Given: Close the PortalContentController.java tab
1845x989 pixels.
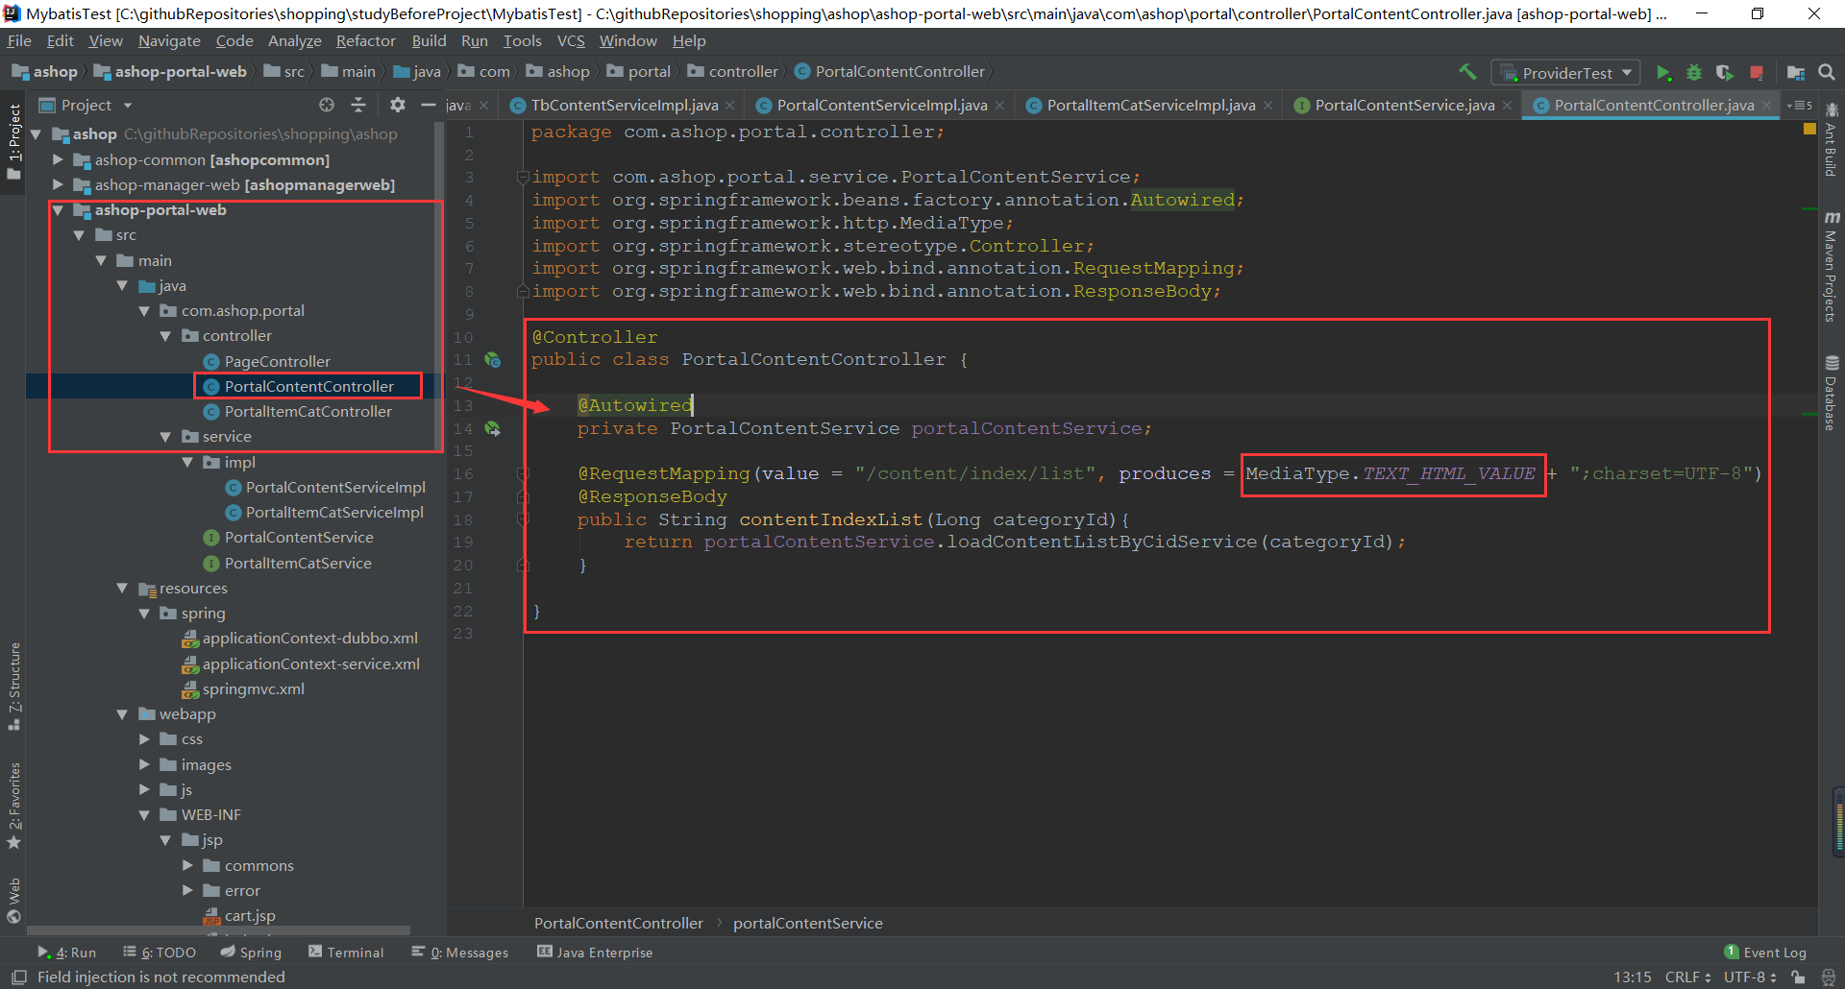Looking at the screenshot, I should (x=1766, y=106).
